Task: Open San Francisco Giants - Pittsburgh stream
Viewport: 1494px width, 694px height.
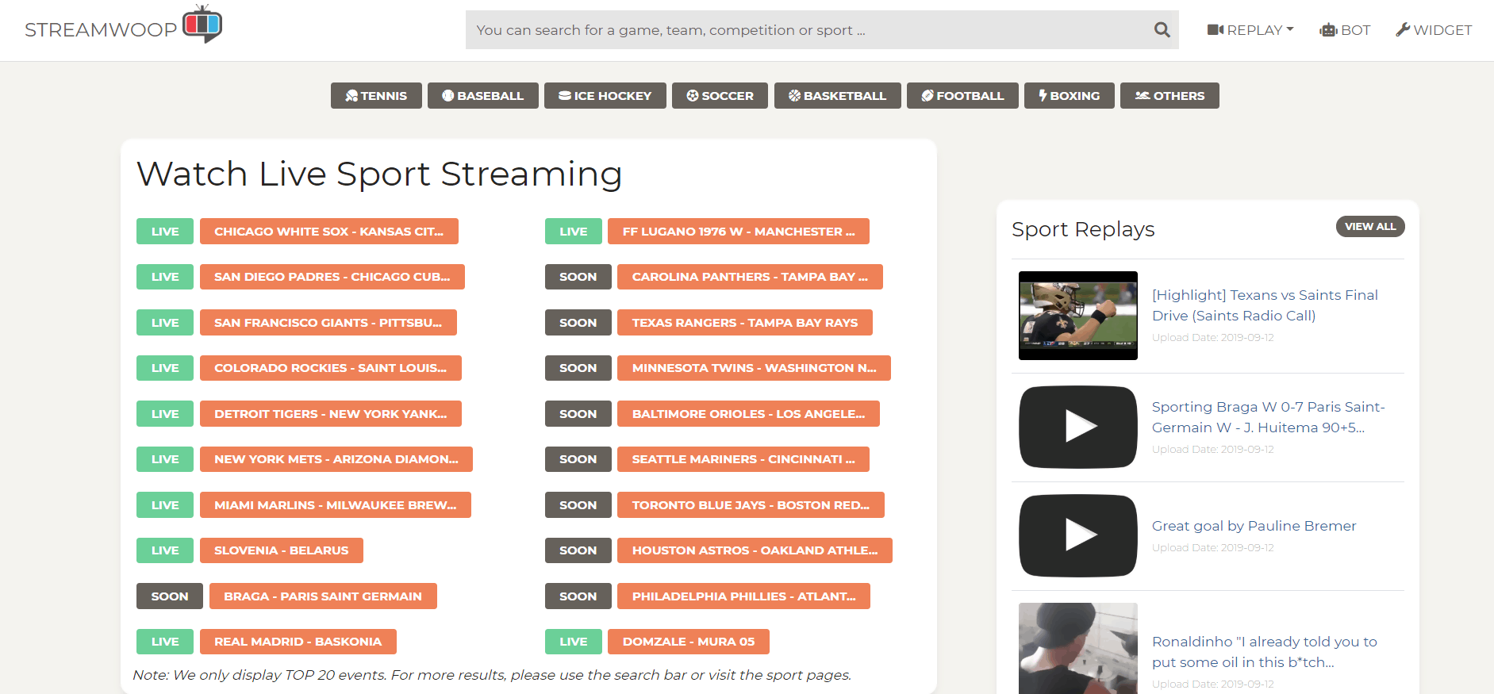Action: click(328, 323)
